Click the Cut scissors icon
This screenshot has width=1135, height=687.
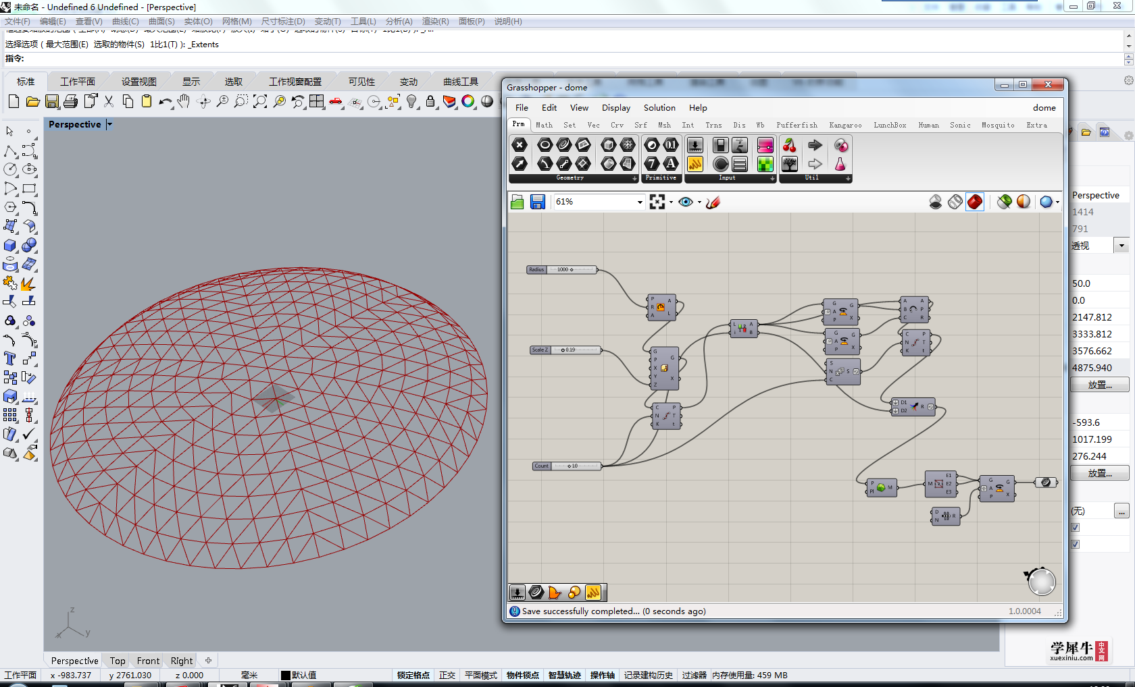[109, 102]
